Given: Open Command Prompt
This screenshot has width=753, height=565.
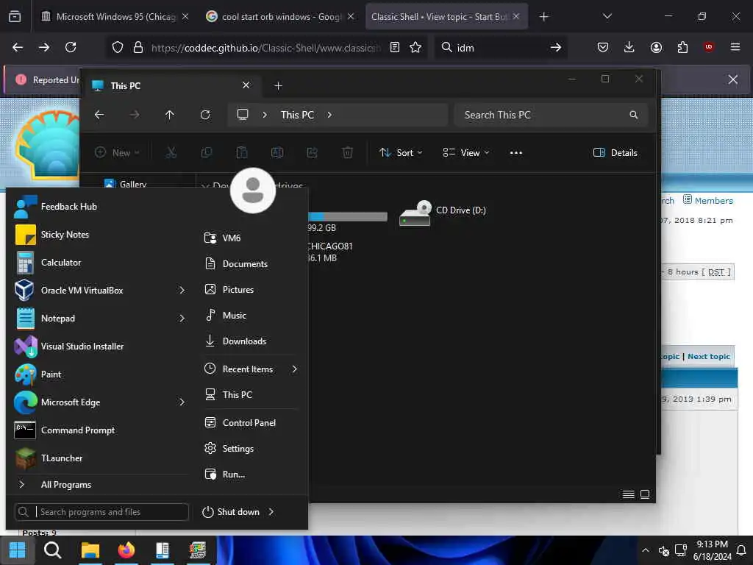Looking at the screenshot, I should point(99,430).
